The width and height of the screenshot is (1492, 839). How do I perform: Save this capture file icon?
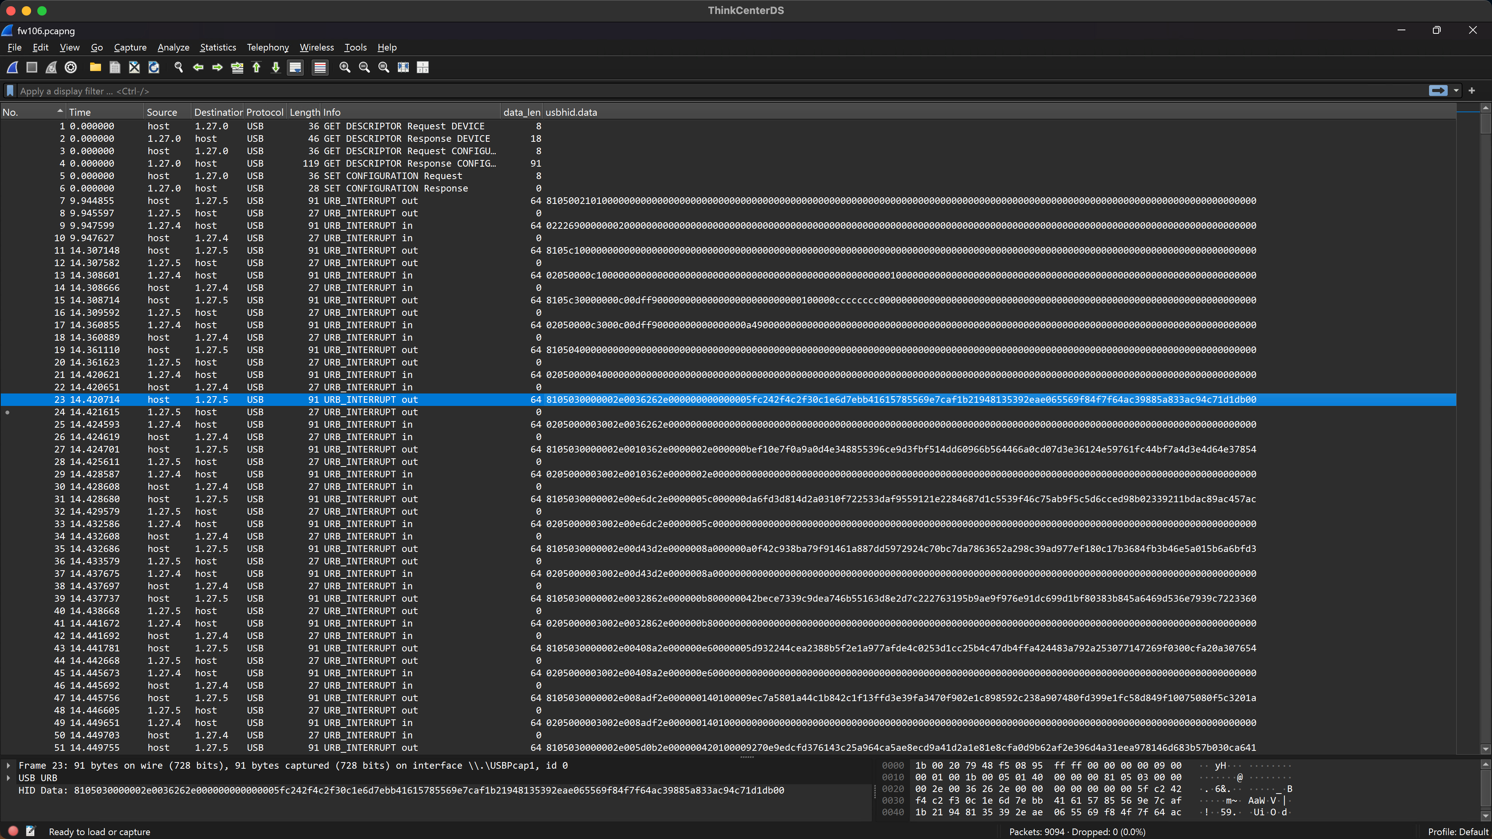tap(115, 68)
